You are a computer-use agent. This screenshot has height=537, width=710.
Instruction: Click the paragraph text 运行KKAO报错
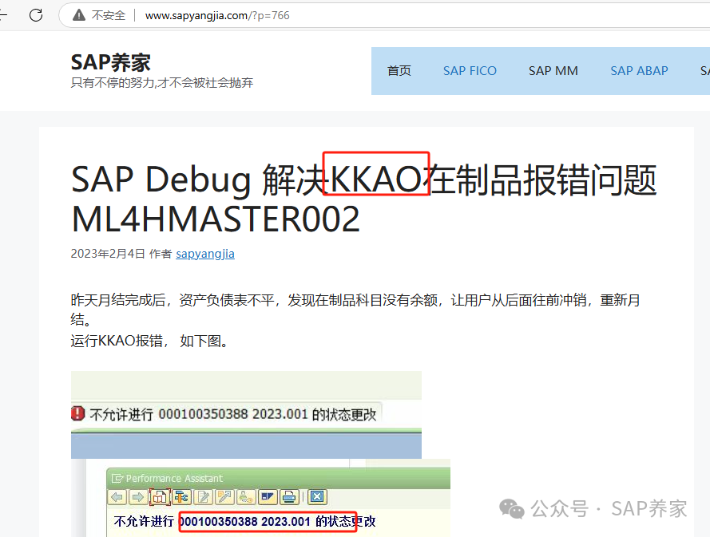coord(117,341)
